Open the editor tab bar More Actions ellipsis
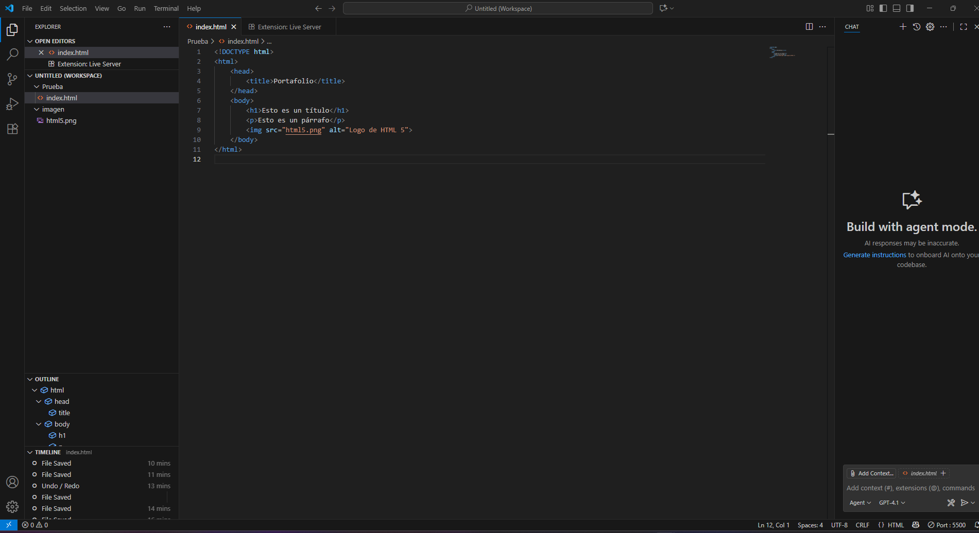Screen dimensions: 979x533 [822, 27]
